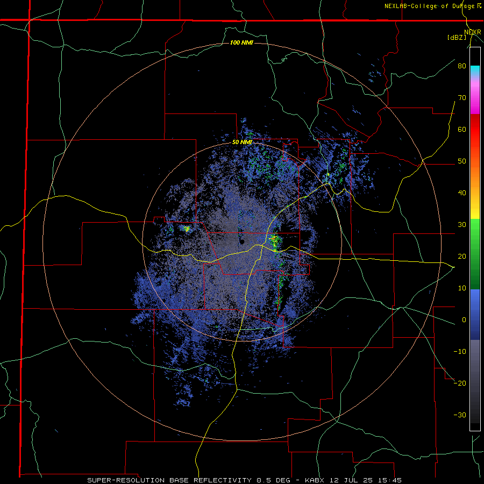
Task: Click the 80 dBZ scale value
Action: 462,66
